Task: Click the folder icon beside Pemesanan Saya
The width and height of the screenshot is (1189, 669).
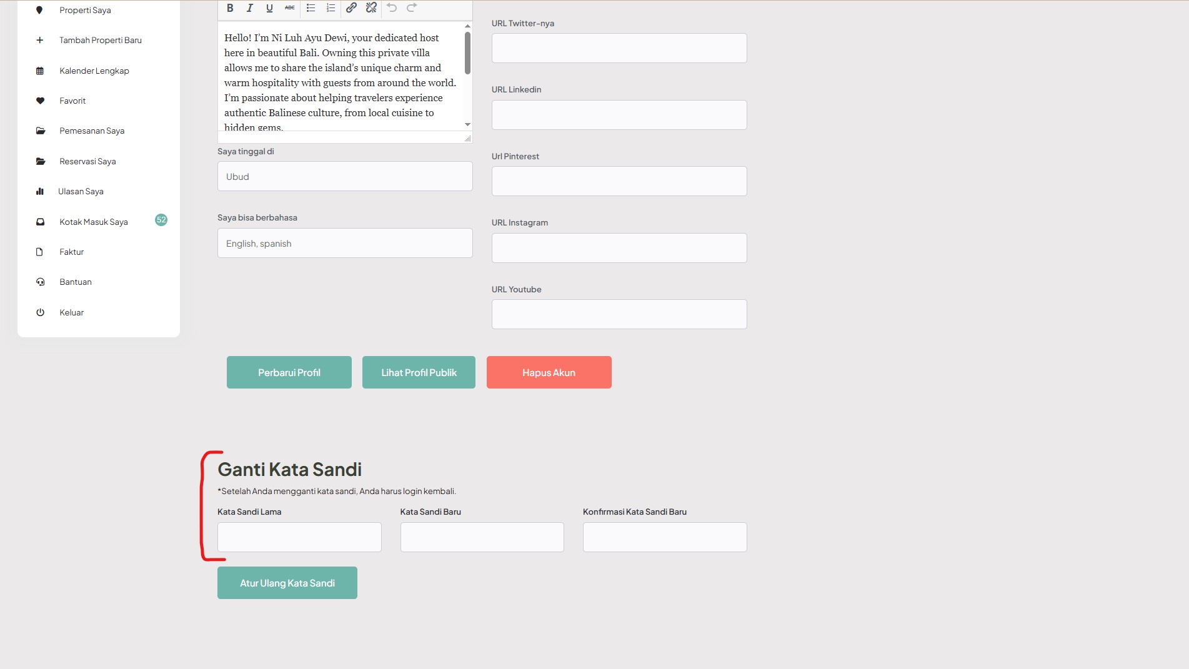Action: coord(41,131)
